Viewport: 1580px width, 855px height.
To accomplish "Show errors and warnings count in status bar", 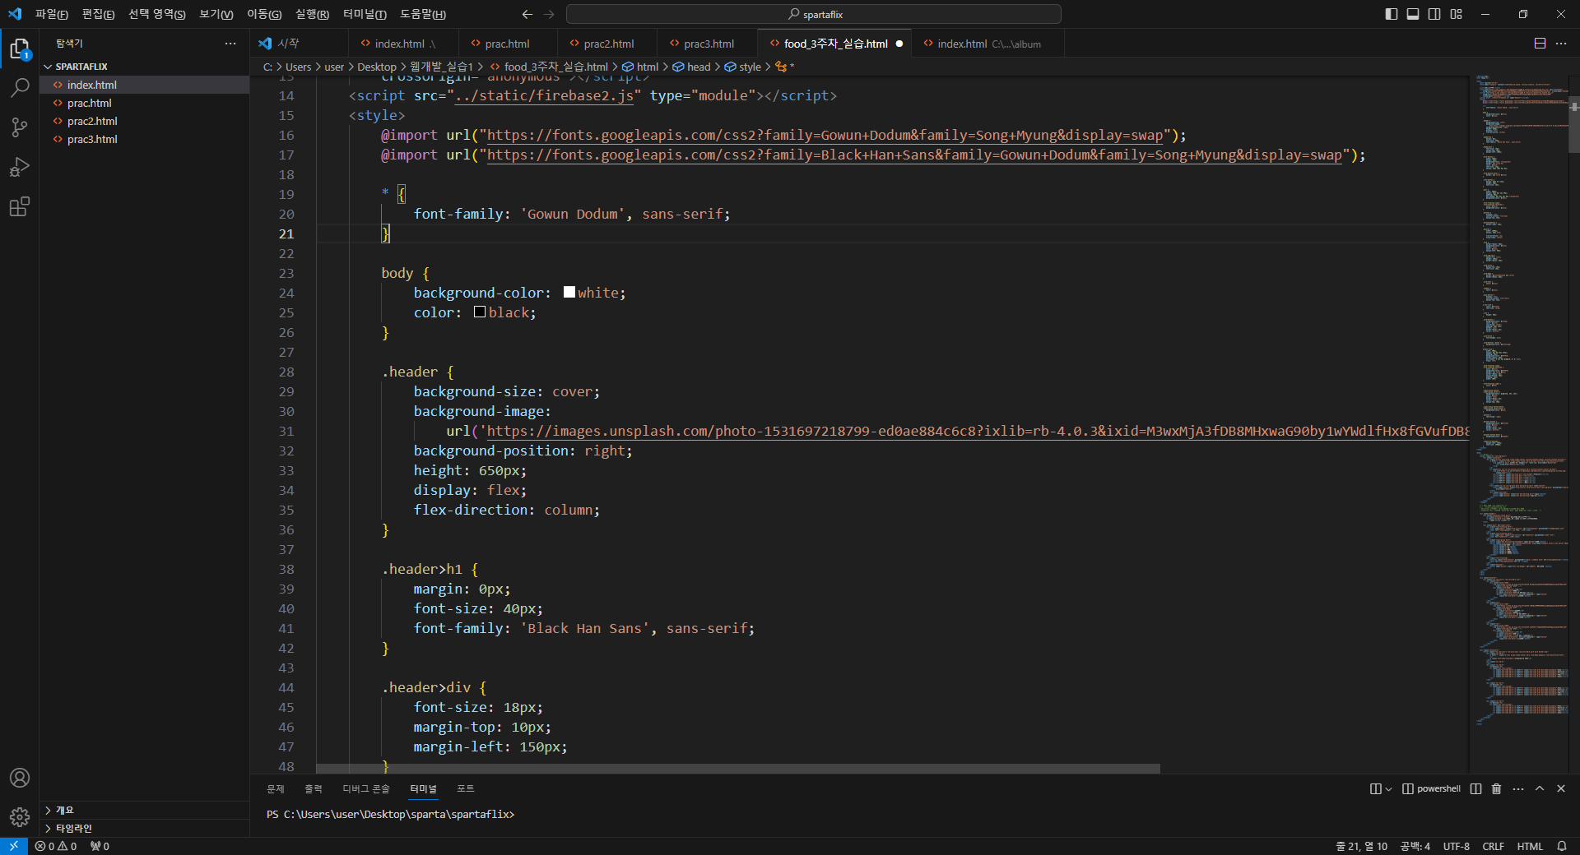I will 56,846.
